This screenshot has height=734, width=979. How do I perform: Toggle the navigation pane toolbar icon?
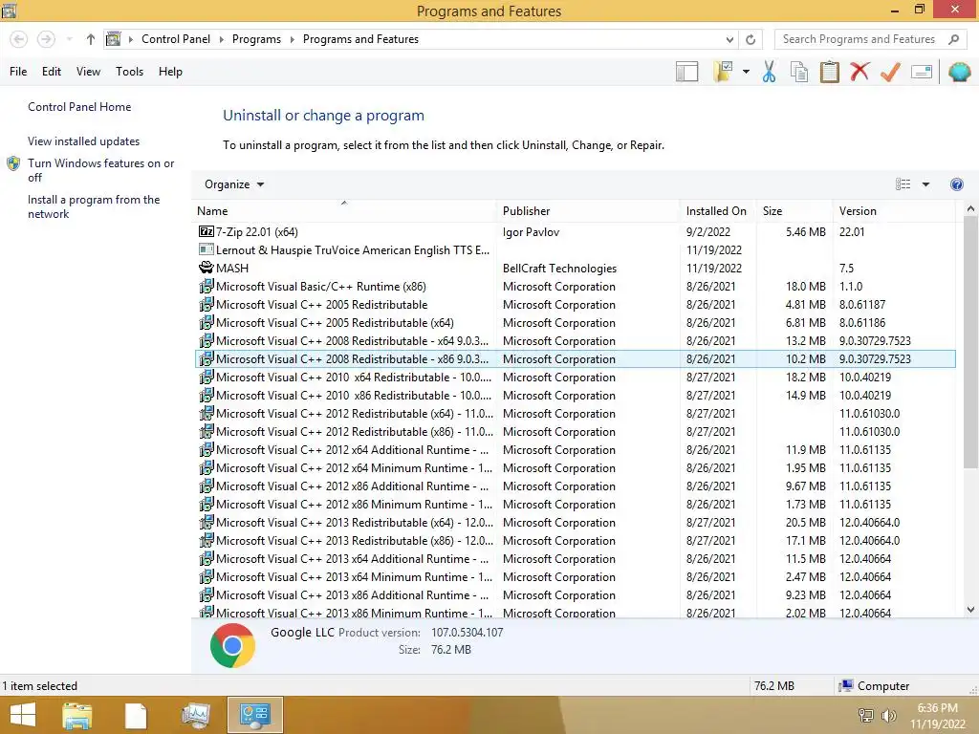pos(686,72)
